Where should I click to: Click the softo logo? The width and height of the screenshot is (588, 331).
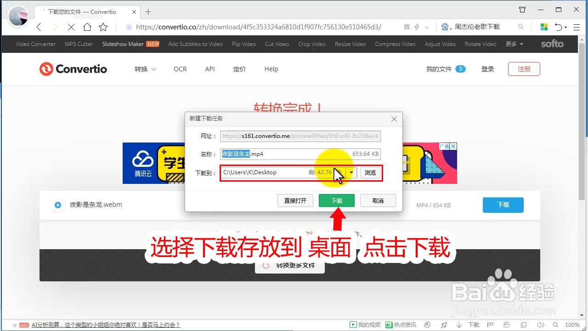click(x=552, y=44)
